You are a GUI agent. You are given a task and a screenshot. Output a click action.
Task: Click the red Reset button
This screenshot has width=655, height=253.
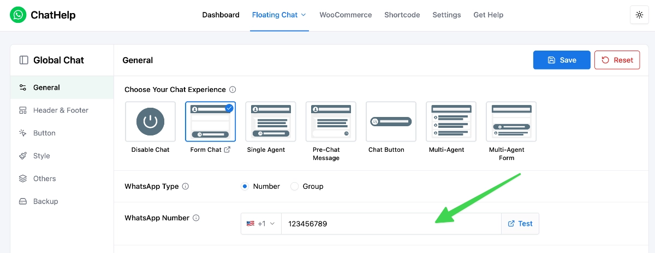pyautogui.click(x=617, y=60)
